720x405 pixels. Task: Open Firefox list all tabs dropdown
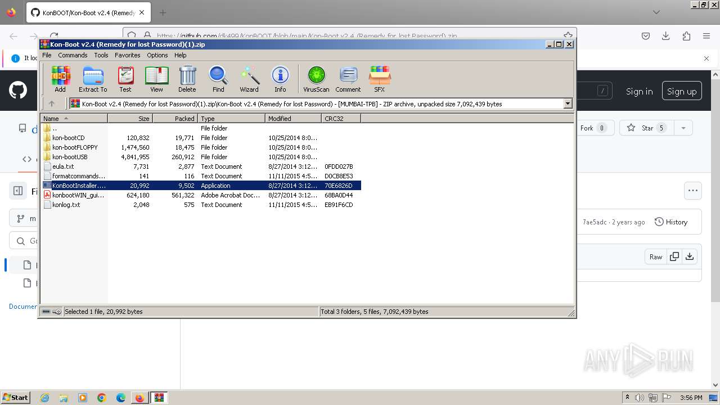656,12
